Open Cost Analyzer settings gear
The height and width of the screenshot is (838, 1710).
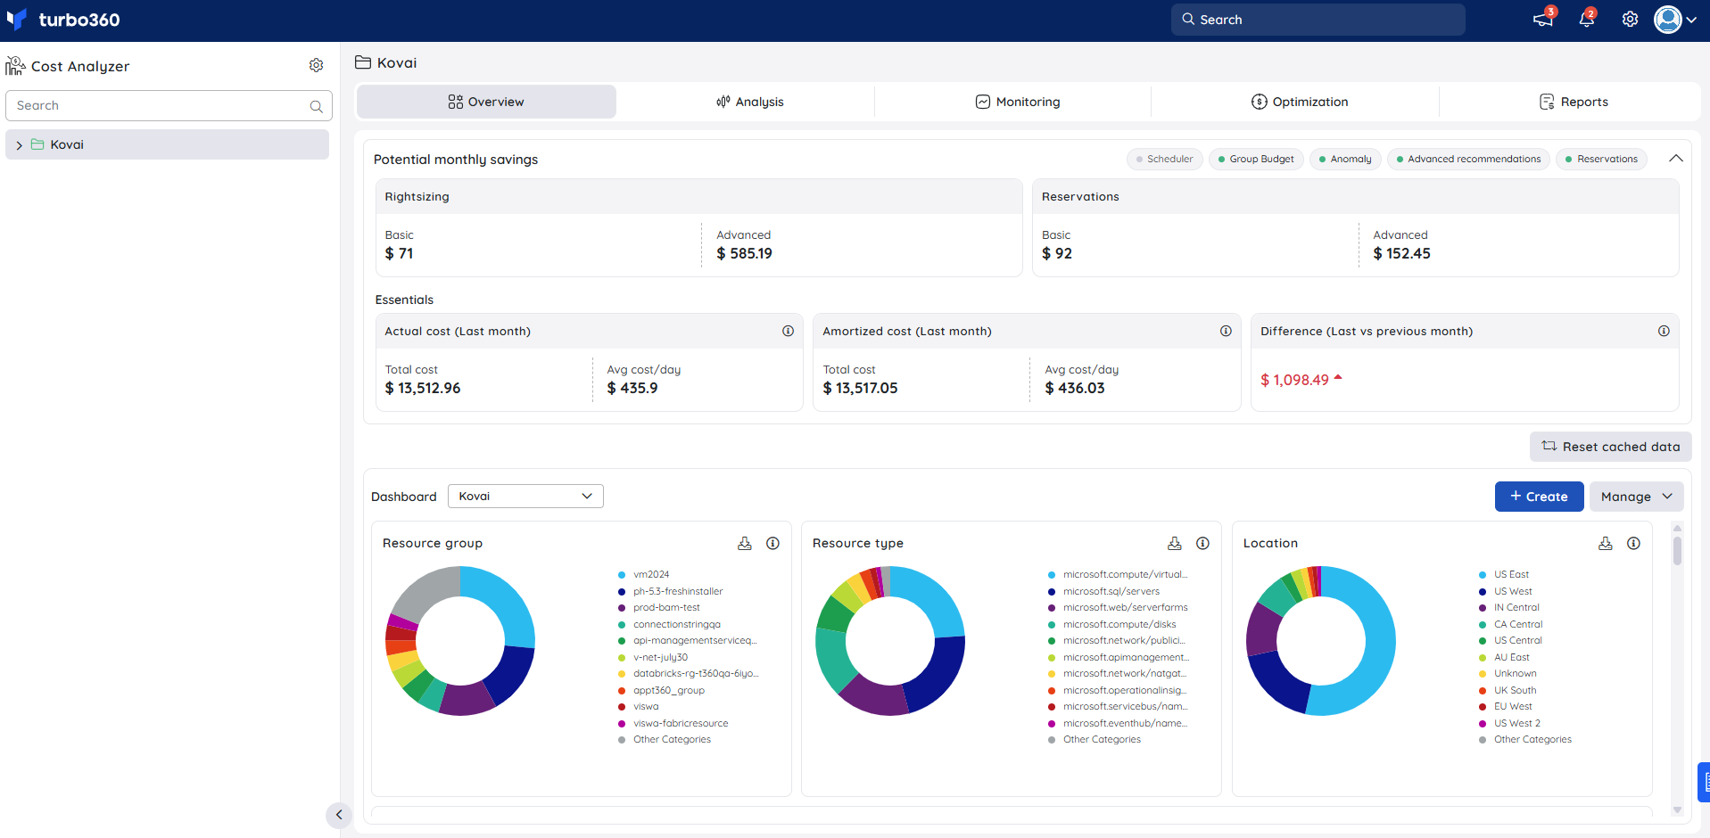pyautogui.click(x=316, y=65)
